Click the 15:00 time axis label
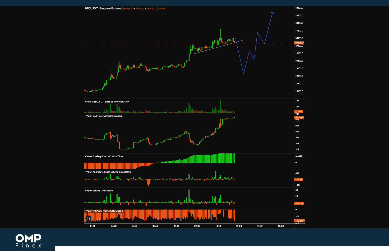389x251 pixels. click(281, 226)
